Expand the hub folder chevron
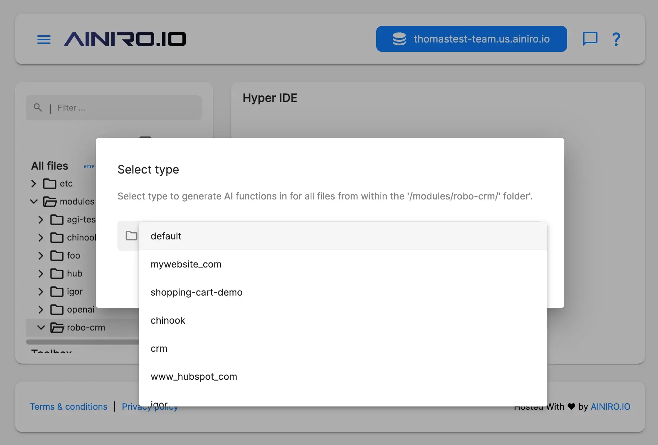 click(x=41, y=274)
